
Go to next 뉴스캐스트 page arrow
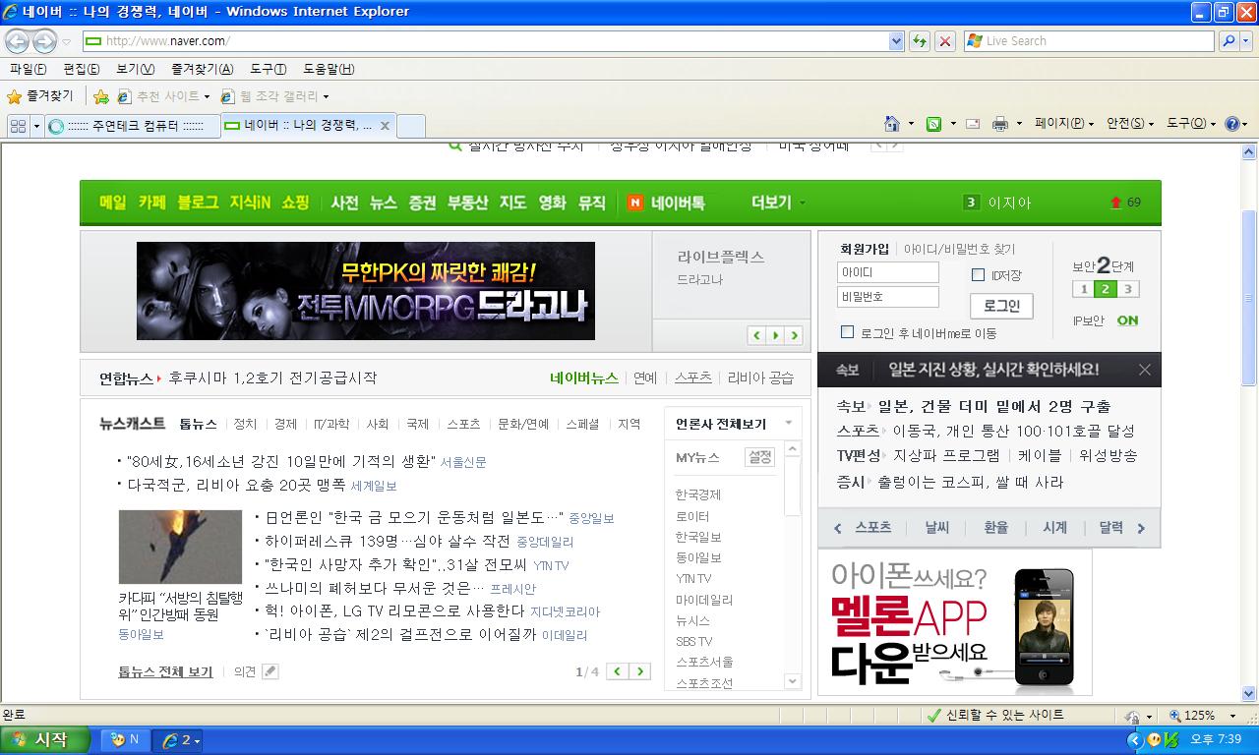(x=639, y=671)
